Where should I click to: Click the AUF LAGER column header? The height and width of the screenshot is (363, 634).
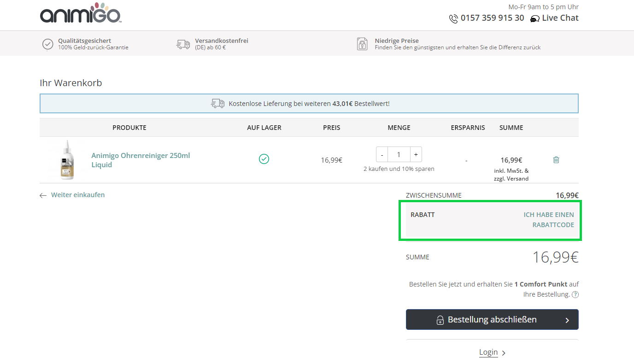tap(264, 128)
